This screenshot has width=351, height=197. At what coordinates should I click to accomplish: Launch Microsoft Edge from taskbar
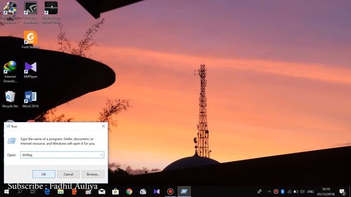pos(47,192)
